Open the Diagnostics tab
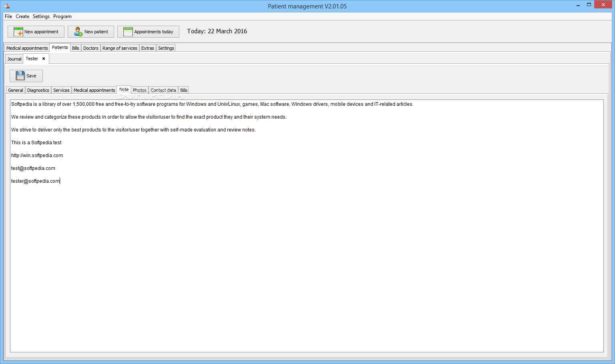This screenshot has width=615, height=364. 38,90
